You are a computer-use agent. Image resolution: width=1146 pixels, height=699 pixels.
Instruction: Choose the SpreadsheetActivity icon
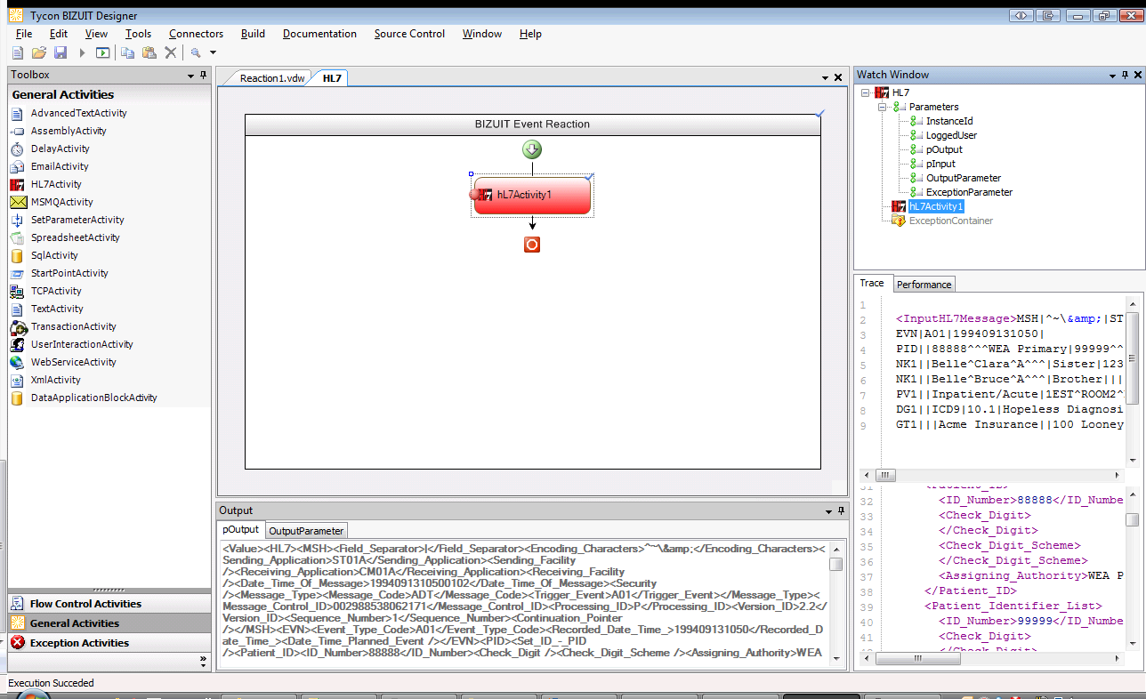pyautogui.click(x=17, y=237)
